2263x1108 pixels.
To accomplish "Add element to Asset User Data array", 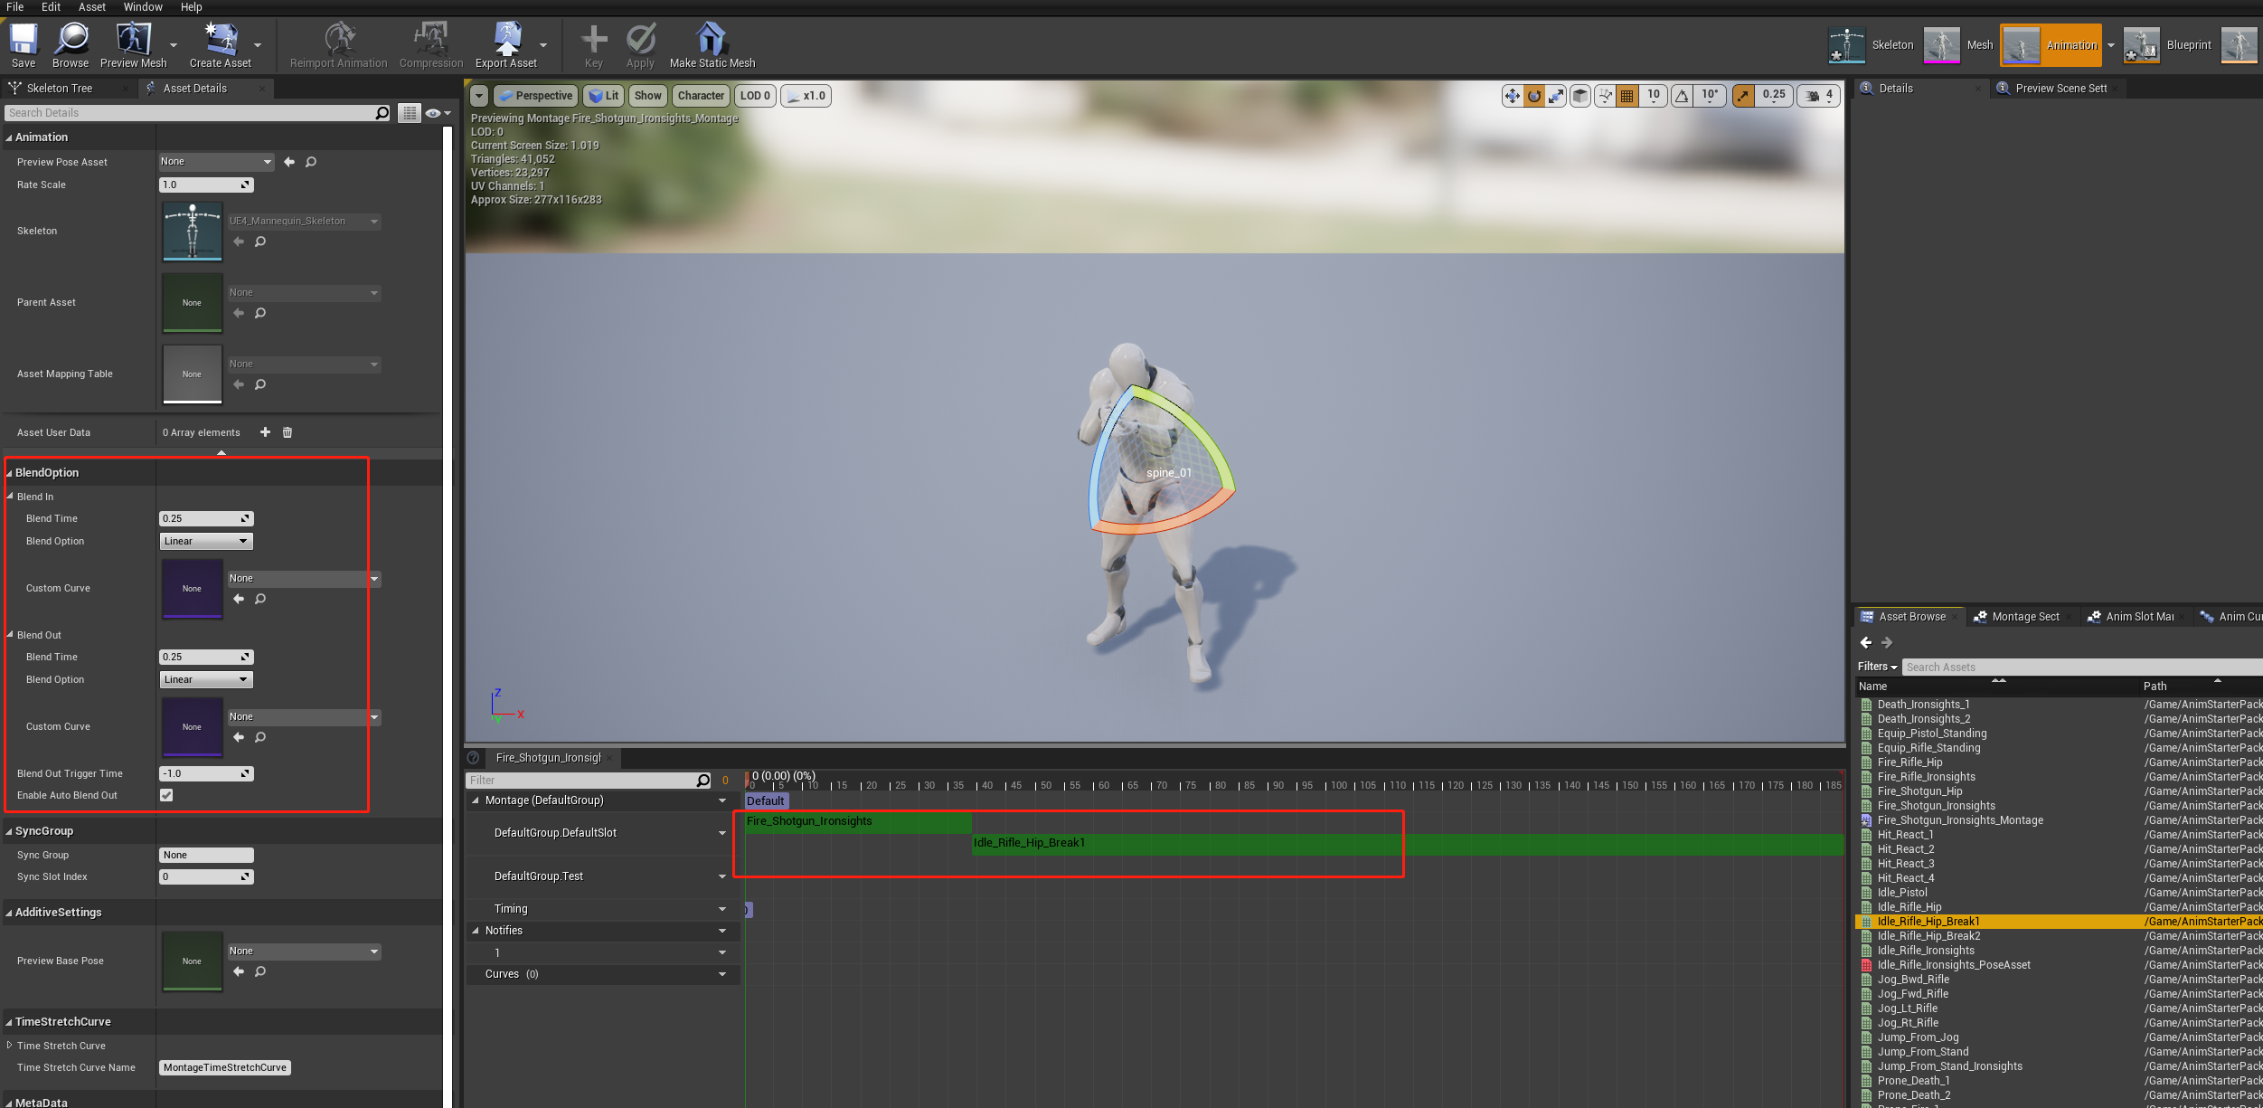I will 265,432.
